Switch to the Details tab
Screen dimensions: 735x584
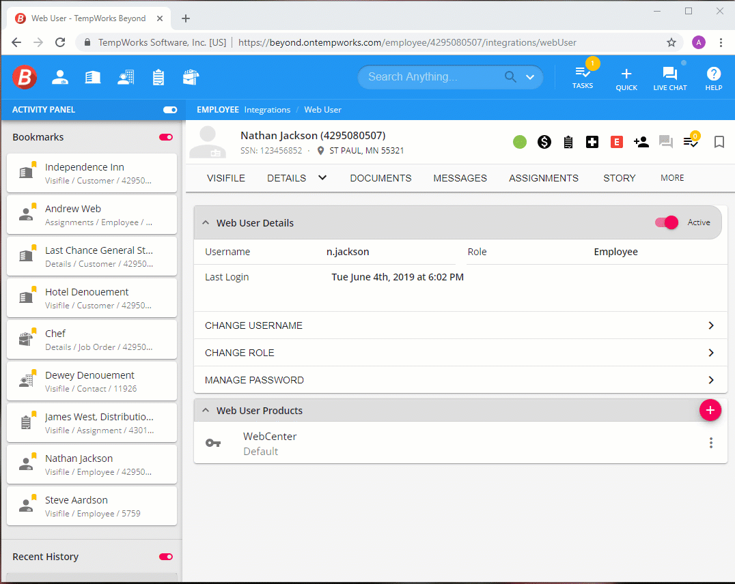286,178
